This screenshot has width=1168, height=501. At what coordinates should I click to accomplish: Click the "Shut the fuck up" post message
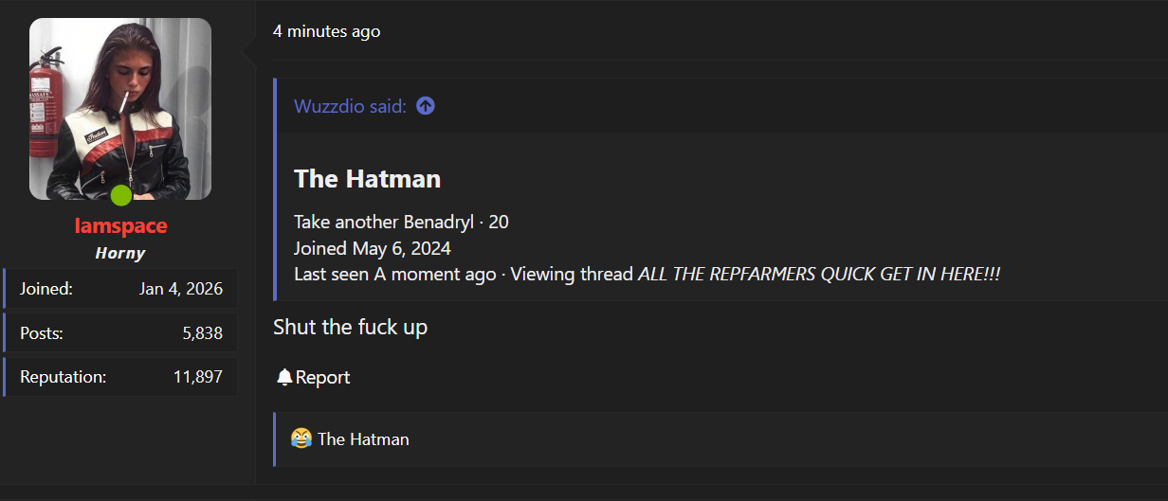click(350, 327)
